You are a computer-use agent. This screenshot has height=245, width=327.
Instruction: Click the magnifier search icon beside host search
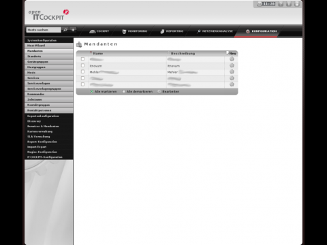click(x=65, y=30)
